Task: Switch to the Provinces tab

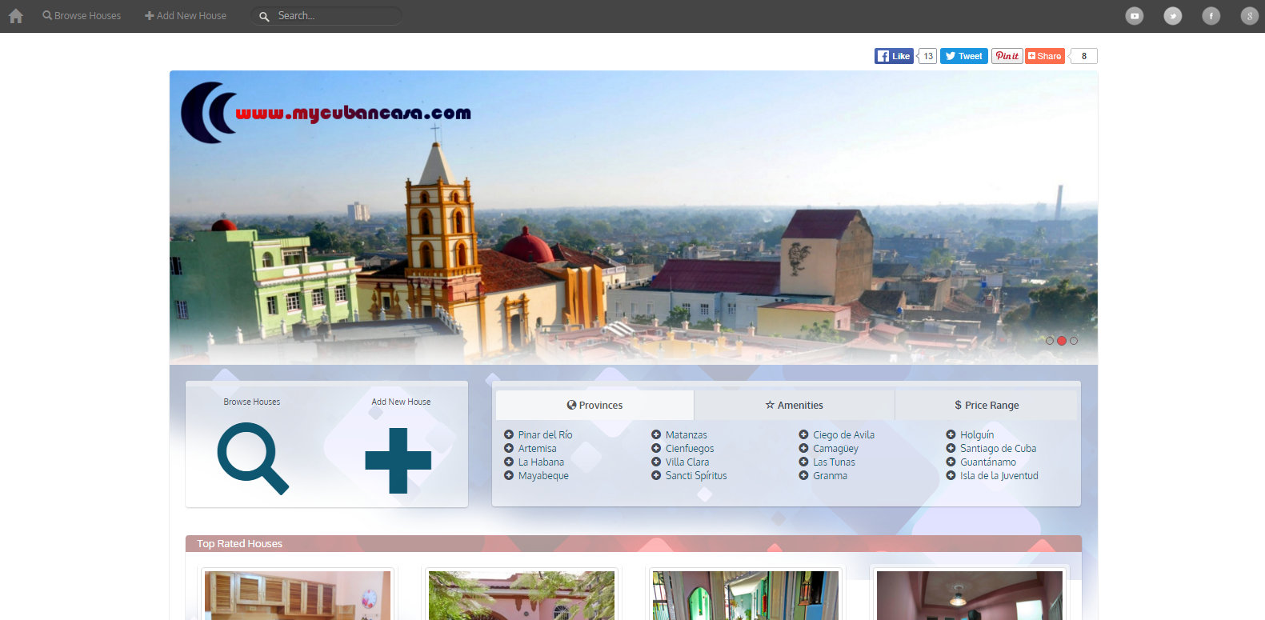Action: 594,406
